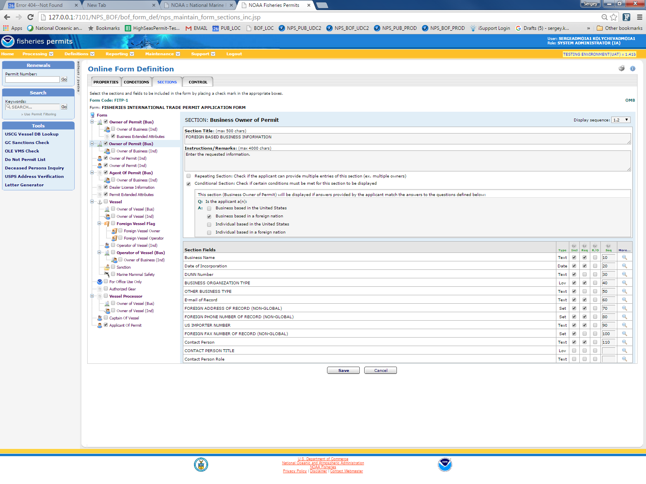Switch to the CONDITIONS tab
The image size is (646, 484).
coord(136,82)
